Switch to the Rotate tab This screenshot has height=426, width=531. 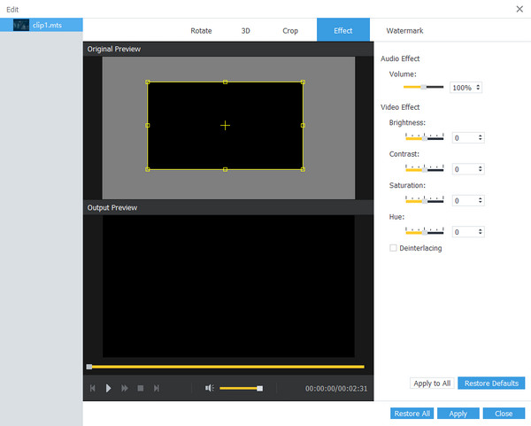pos(201,31)
